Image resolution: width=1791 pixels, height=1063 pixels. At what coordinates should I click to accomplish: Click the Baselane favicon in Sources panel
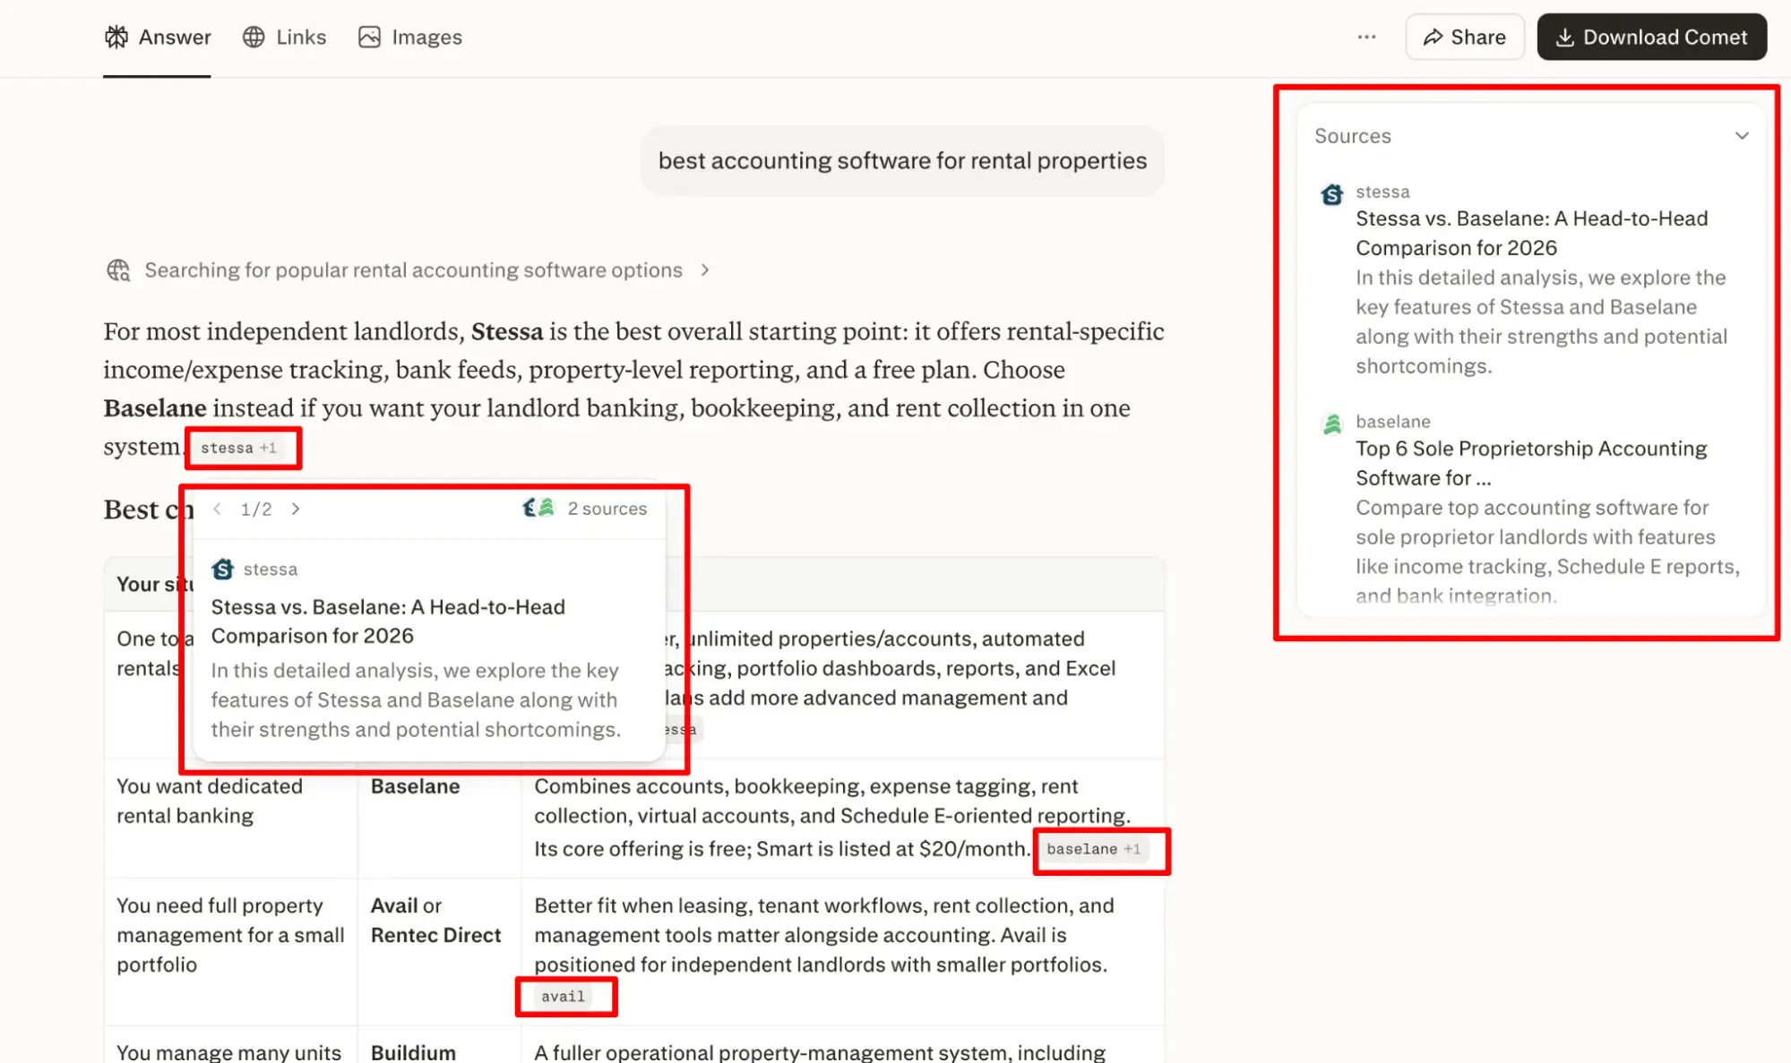coord(1332,424)
